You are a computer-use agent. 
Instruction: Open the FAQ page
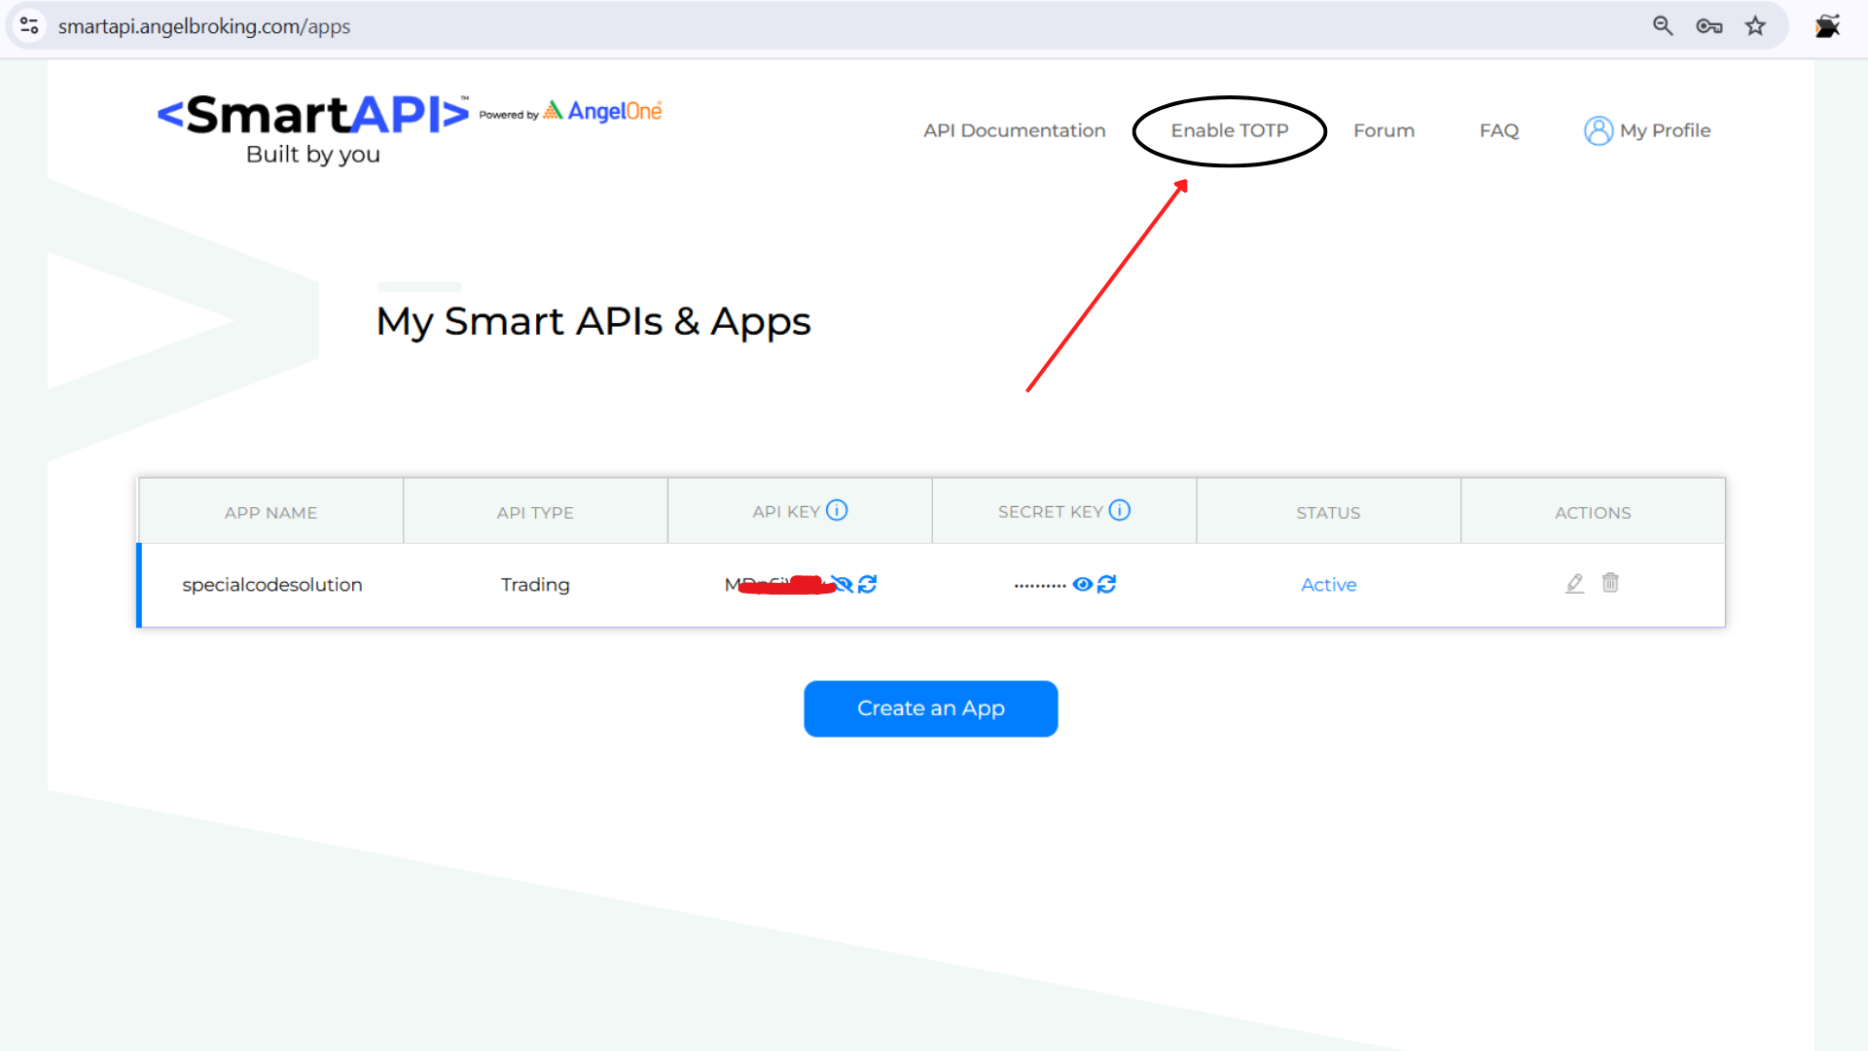pos(1498,130)
